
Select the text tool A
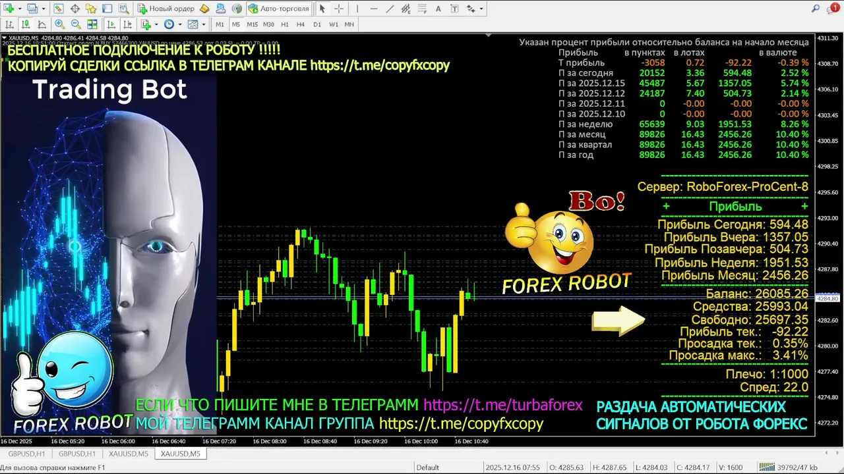point(438,9)
